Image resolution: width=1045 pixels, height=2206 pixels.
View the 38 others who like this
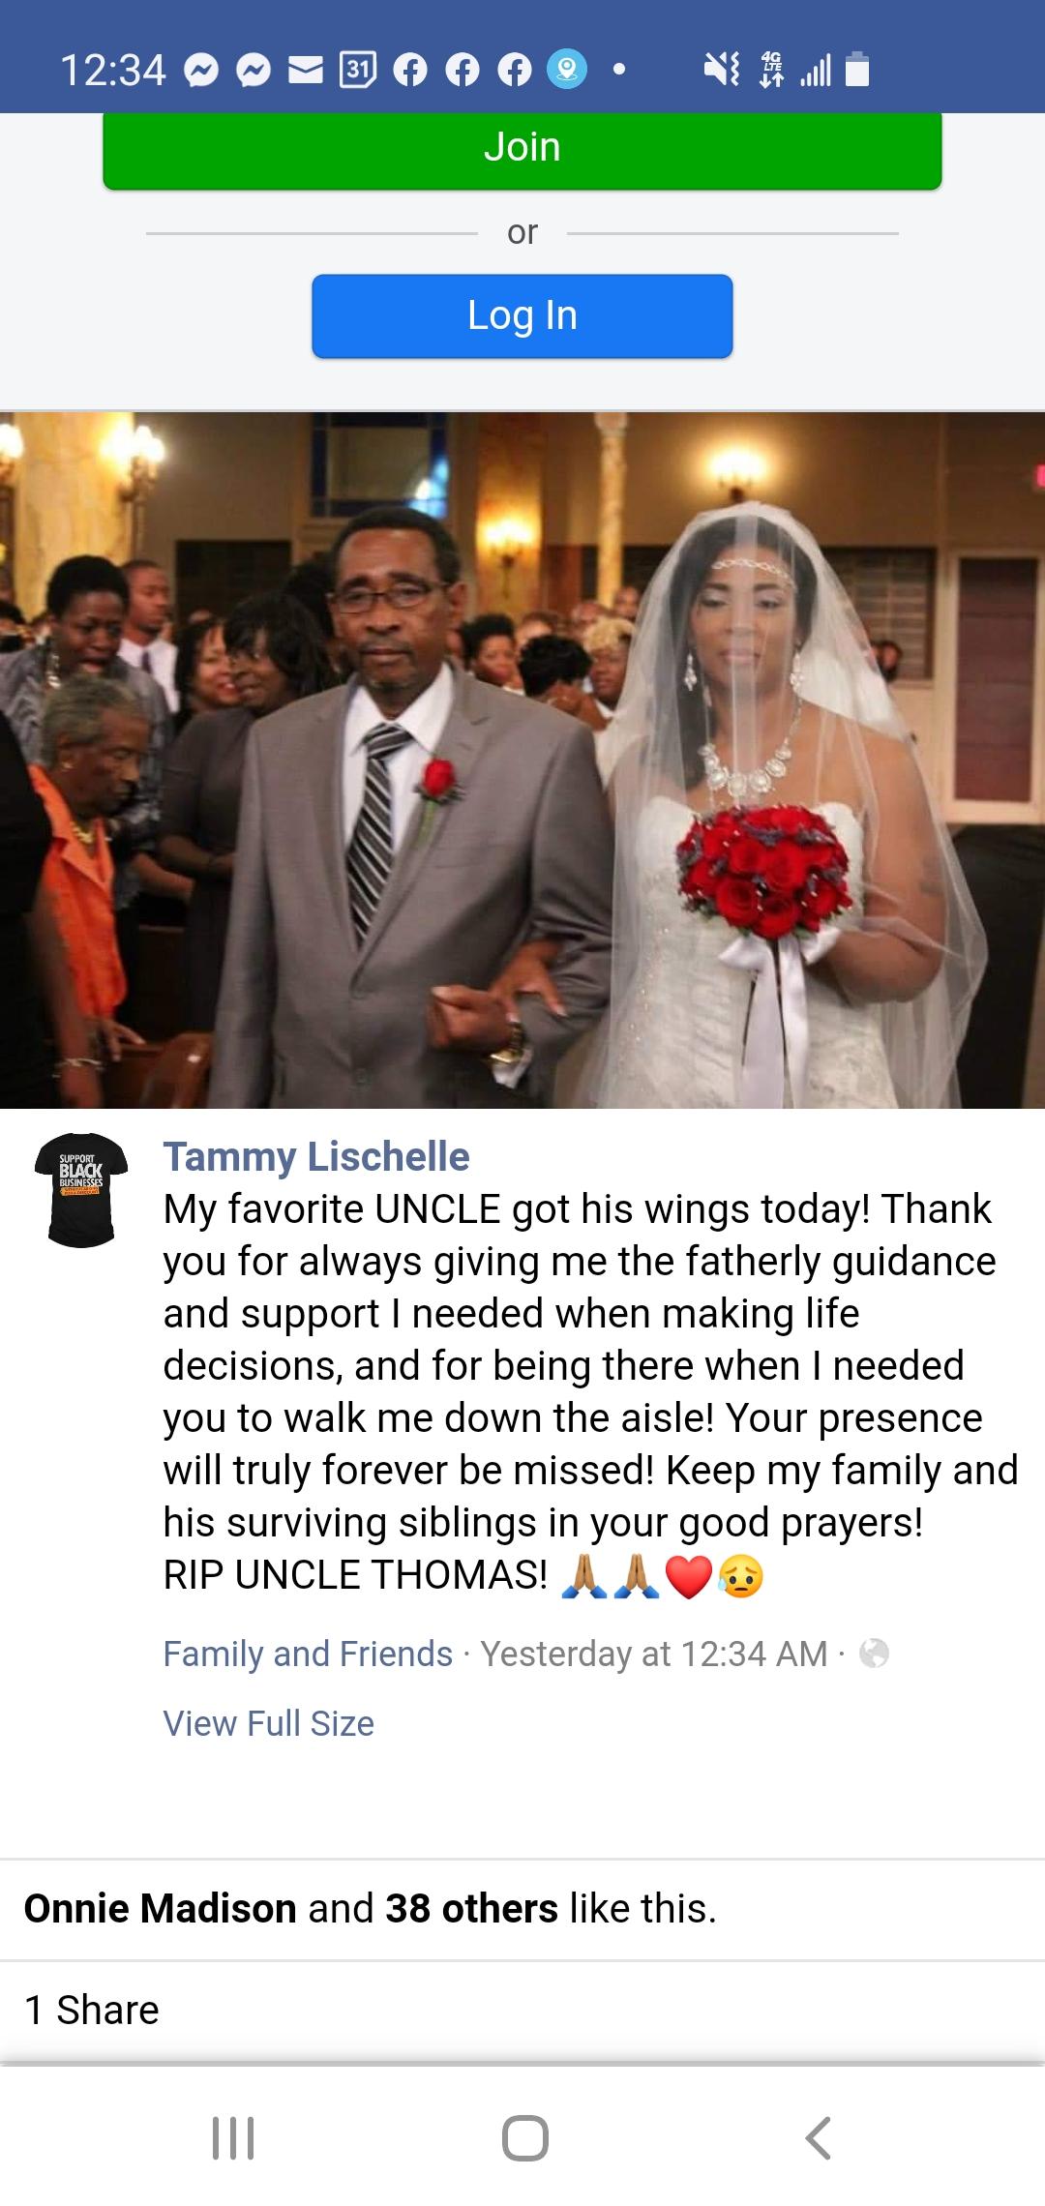(x=471, y=1909)
